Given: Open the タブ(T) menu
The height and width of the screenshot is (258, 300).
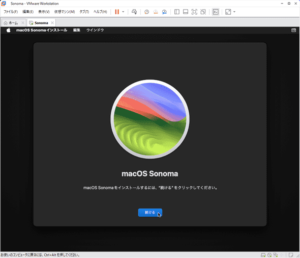Looking at the screenshot, I should [x=84, y=12].
